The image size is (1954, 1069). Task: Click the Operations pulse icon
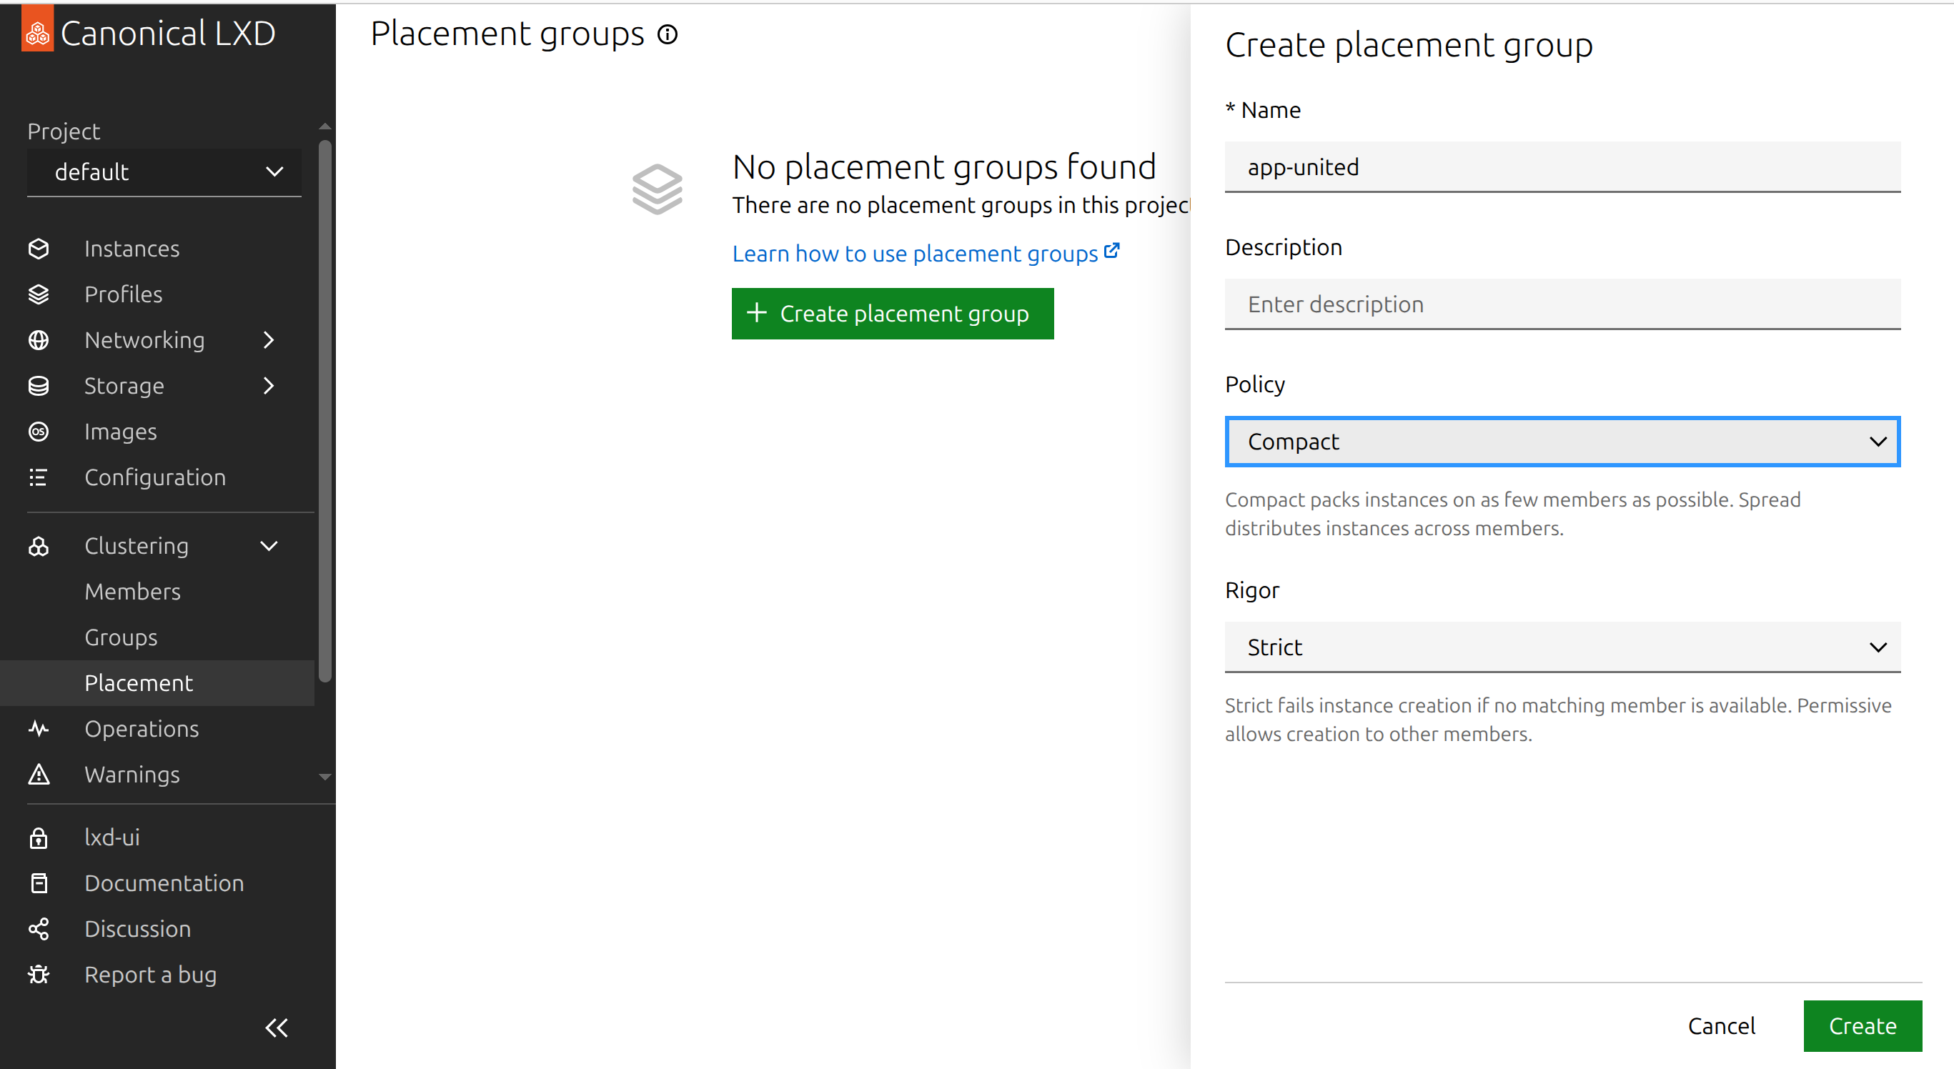[39, 729]
